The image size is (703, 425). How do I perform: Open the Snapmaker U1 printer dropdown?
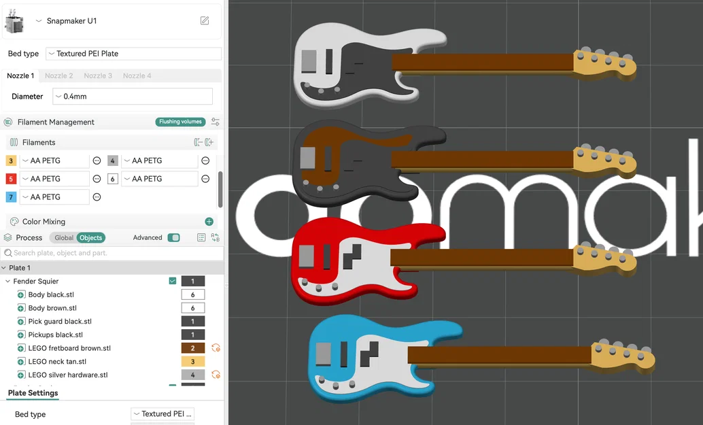[39, 20]
